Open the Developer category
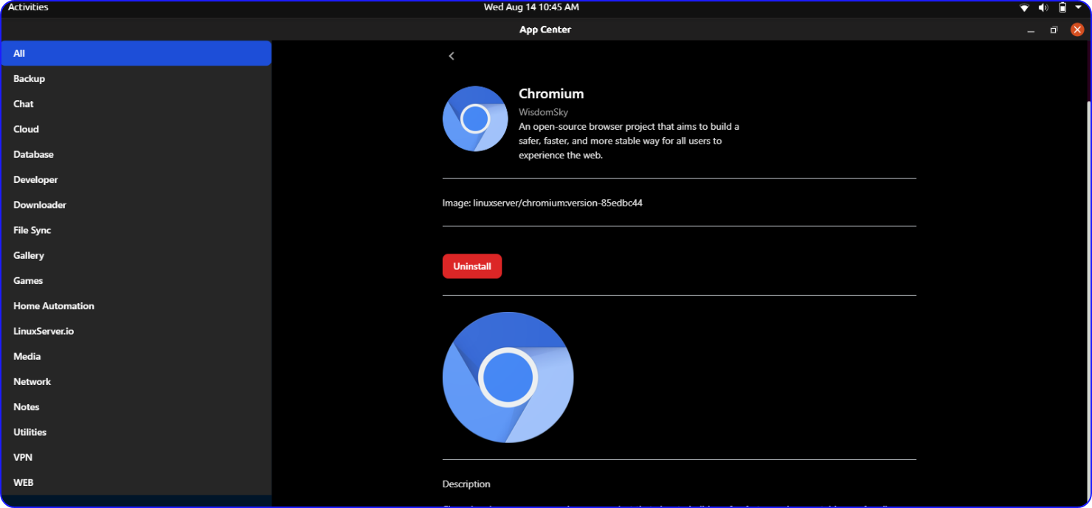 pos(35,180)
